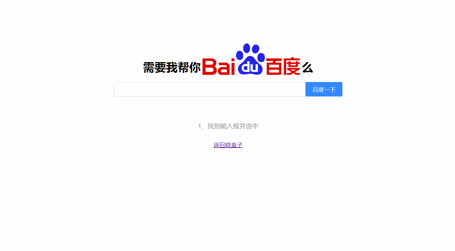Click the red "Bai" logo lettering

[219, 67]
